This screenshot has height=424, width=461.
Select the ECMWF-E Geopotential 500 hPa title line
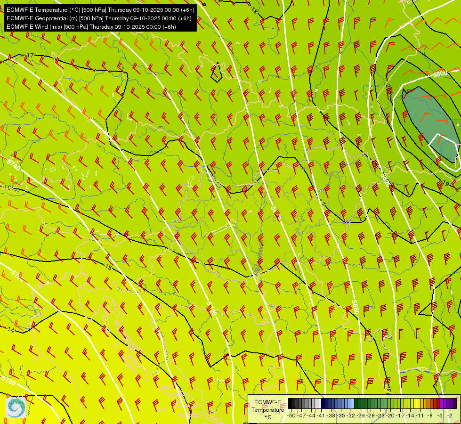(99, 18)
